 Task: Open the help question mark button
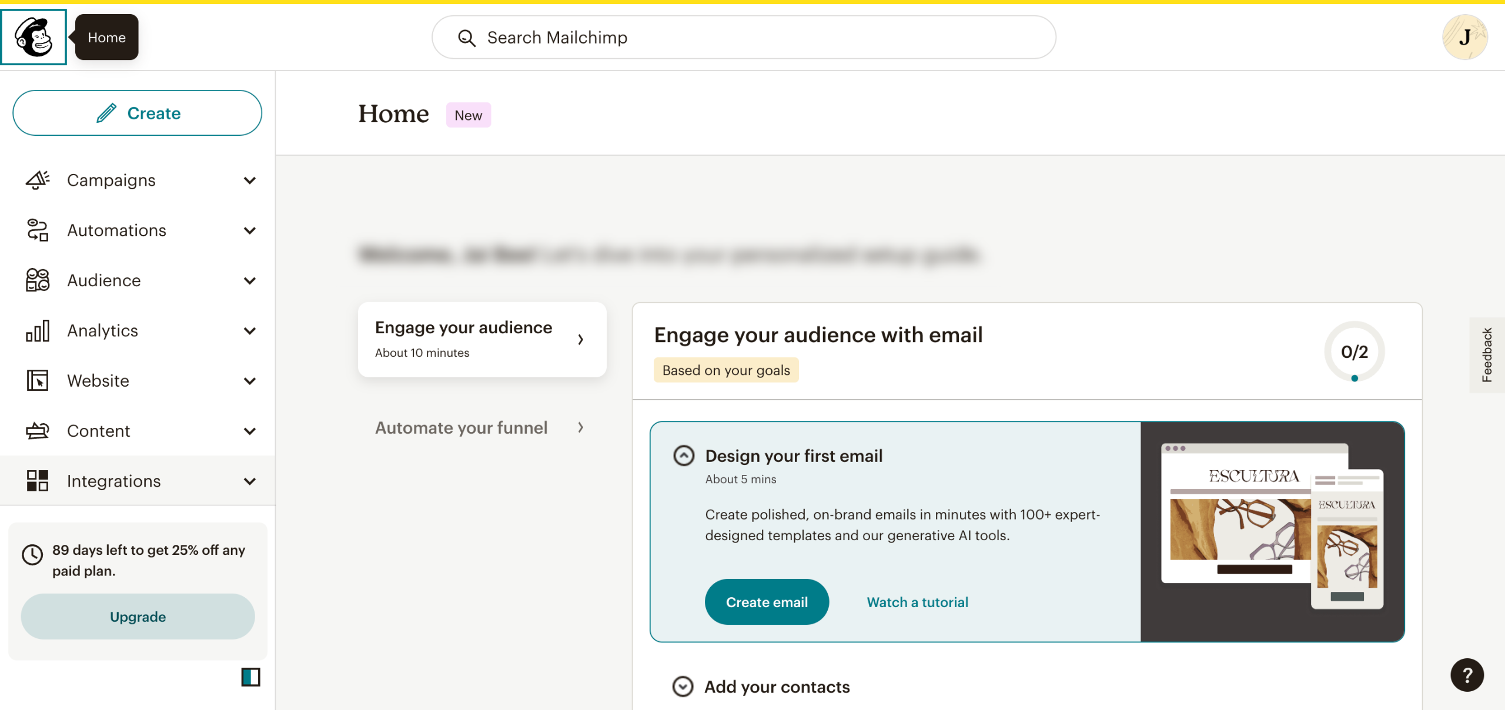1466,675
